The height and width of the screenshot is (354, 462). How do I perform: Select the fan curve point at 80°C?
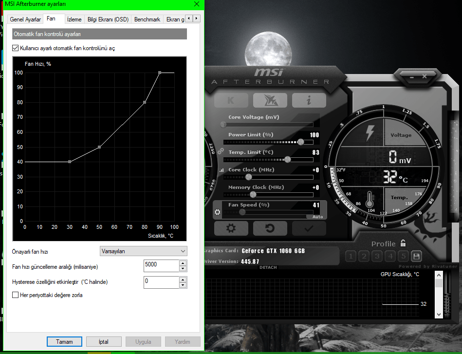(145, 102)
